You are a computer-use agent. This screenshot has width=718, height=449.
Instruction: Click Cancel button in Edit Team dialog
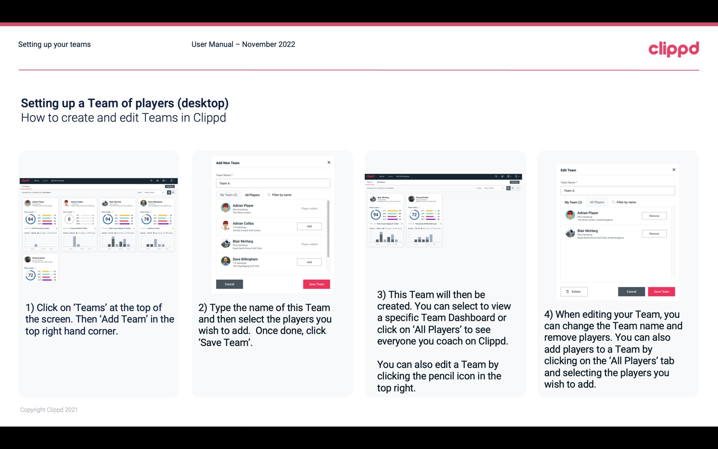(631, 291)
